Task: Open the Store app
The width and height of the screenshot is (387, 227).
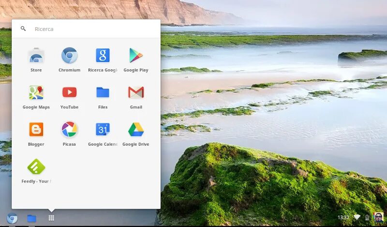Action: 36,56
